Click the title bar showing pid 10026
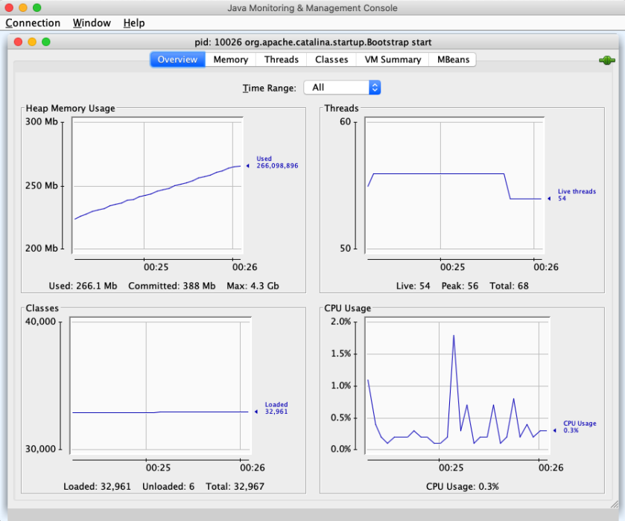The width and height of the screenshot is (625, 521). [313, 42]
